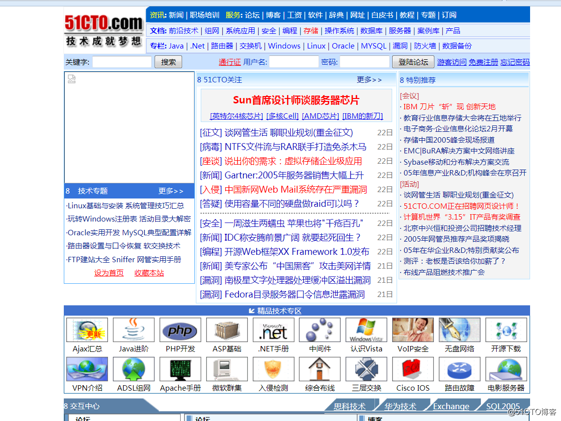Open the [英特尔4核芯片] link

coord(237,116)
